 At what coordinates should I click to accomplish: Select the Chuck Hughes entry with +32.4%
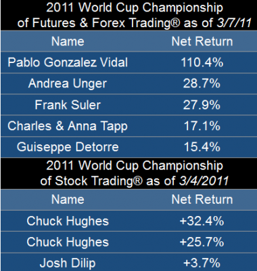pyautogui.click(x=68, y=221)
